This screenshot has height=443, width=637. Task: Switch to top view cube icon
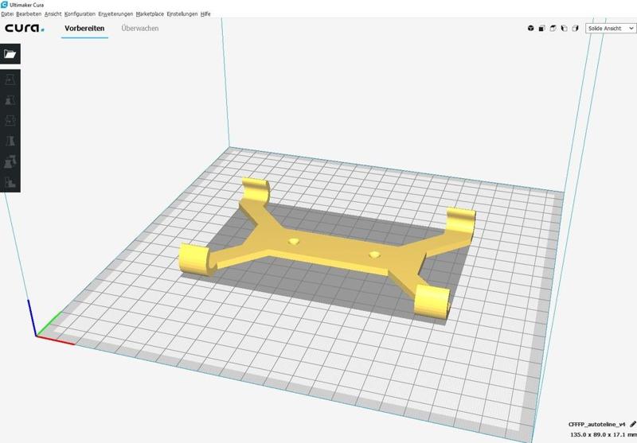coord(553,29)
